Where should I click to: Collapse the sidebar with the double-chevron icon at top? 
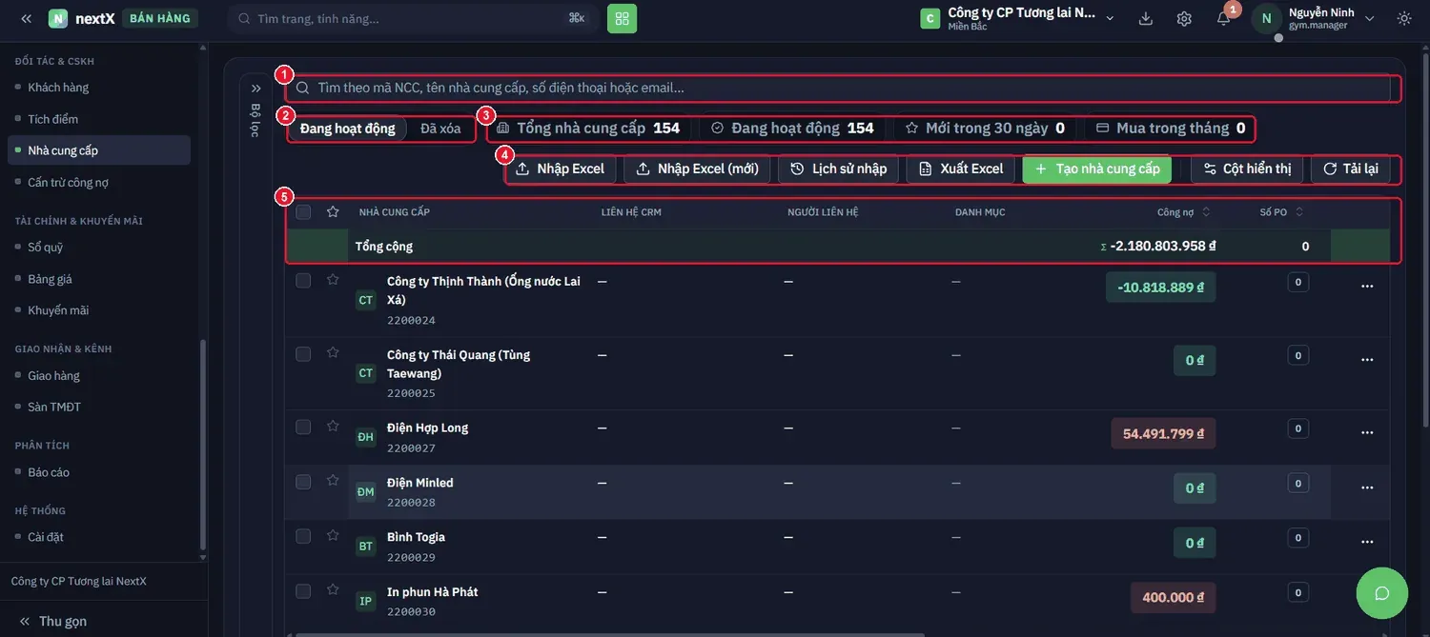pos(26,18)
